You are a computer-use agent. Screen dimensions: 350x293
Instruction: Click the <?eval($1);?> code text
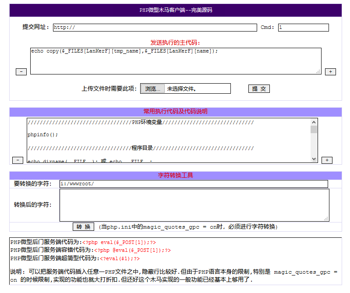coord(120,258)
